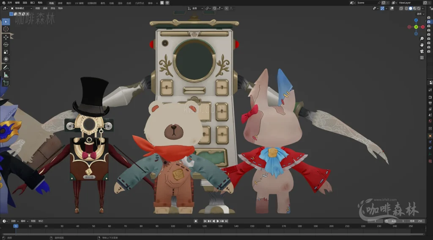This screenshot has height=240, width=433.
Task: Open the 全局 transform orientation dropdown
Action: [x=195, y=8]
